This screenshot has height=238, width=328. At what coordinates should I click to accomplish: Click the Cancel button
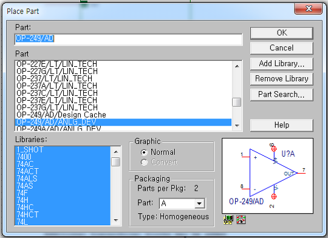[282, 48]
